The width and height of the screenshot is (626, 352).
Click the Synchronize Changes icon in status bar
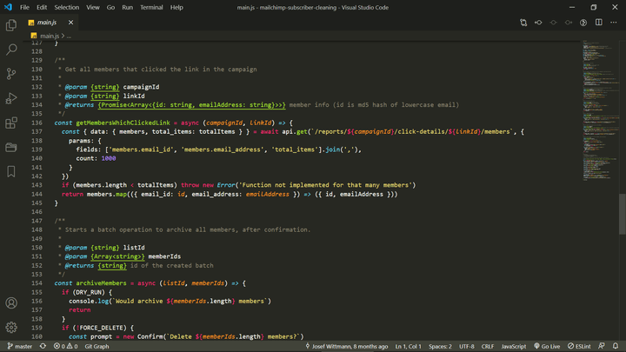(x=43, y=347)
